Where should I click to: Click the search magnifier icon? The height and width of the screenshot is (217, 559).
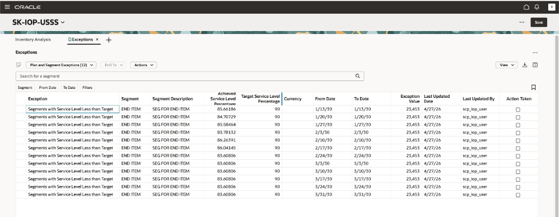(358, 76)
